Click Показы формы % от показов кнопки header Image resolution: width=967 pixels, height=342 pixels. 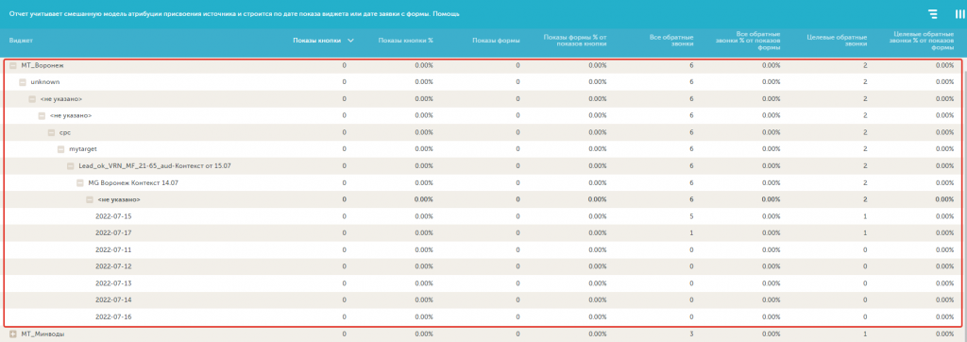tap(575, 40)
